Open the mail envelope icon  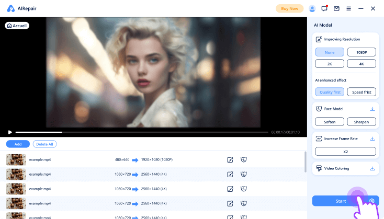pyautogui.click(x=336, y=8)
